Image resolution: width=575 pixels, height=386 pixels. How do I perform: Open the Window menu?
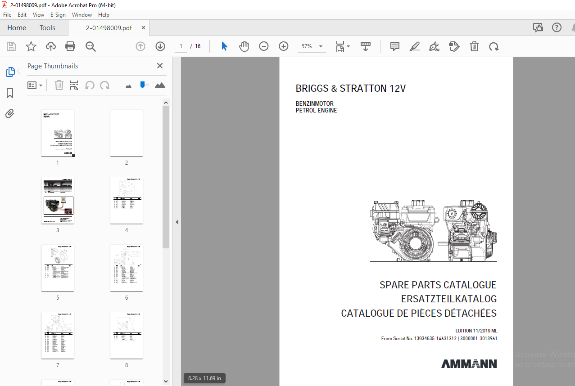coord(82,14)
